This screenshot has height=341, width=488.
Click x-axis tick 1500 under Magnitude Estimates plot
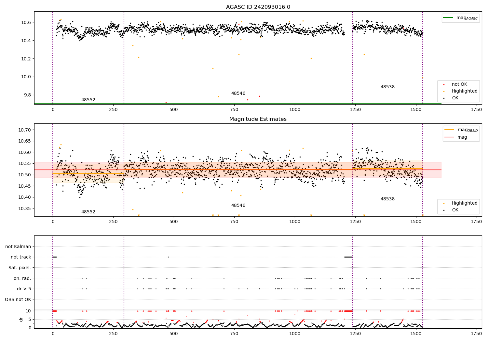pyautogui.click(x=416, y=222)
